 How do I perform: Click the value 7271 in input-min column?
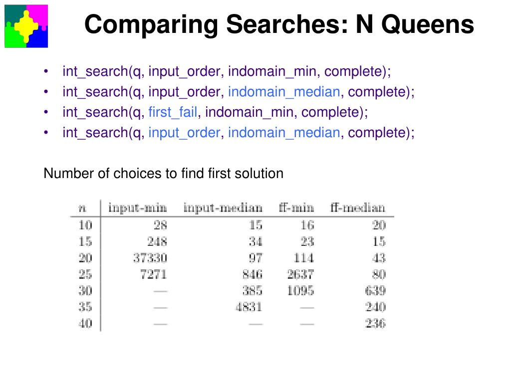154,274
